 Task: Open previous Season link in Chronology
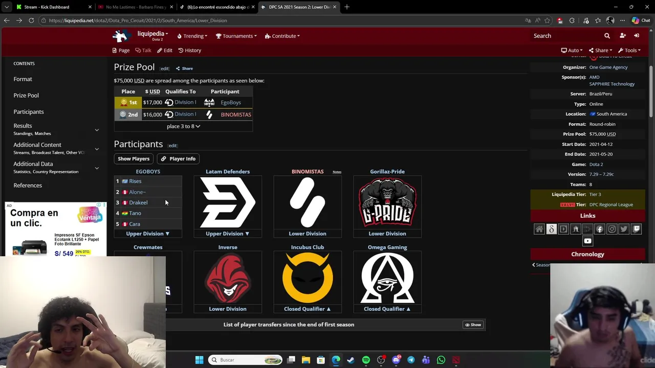(x=541, y=265)
